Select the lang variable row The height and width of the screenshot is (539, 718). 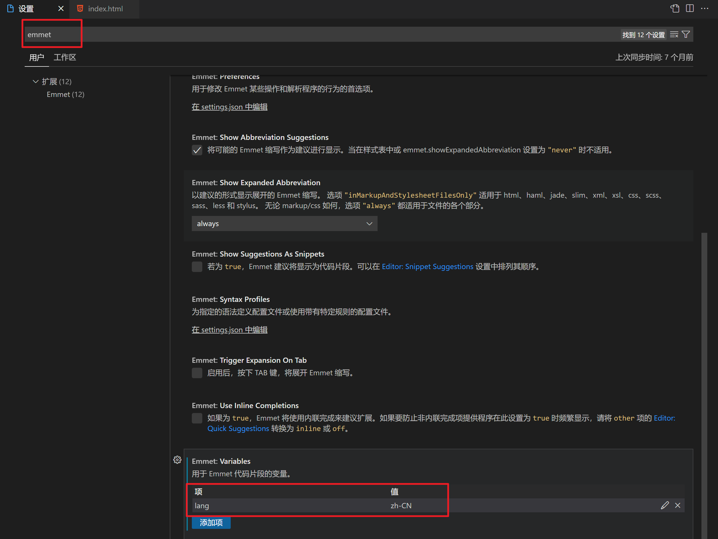click(438, 505)
